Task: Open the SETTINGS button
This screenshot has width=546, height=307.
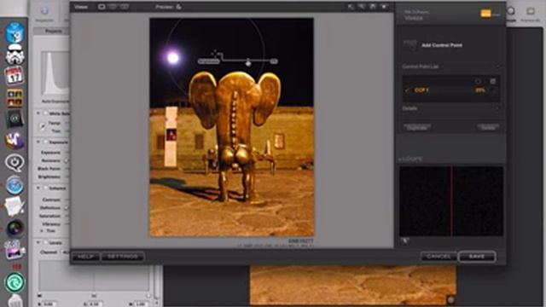Action: coord(123,257)
